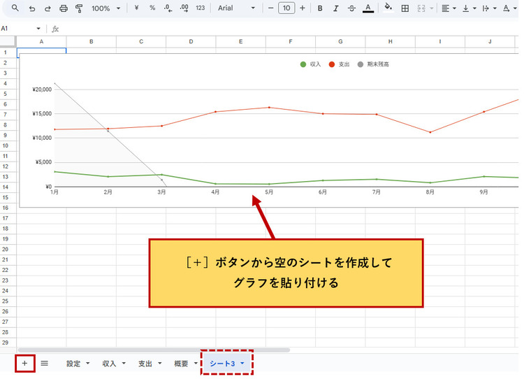Select column H header
The image size is (524, 379).
click(x=390, y=41)
